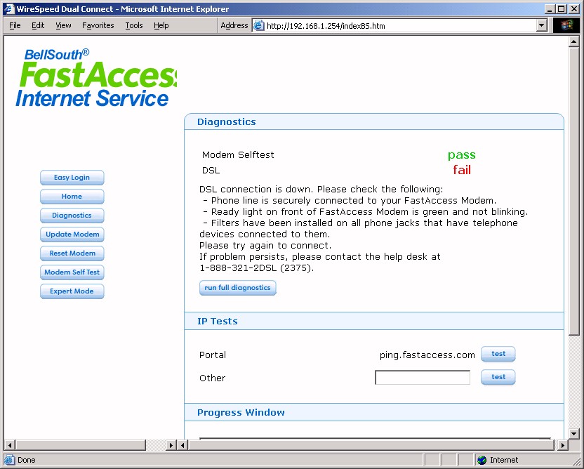This screenshot has width=584, height=469.
Task: Click the IE page icon in status bar
Action: 10,460
